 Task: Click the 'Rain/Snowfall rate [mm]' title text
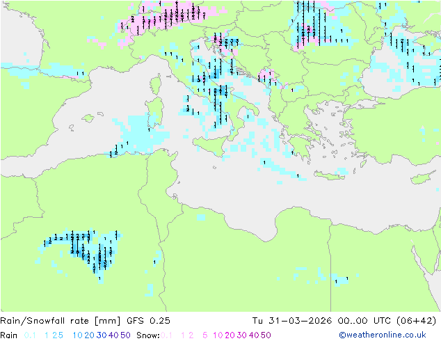click(61, 321)
